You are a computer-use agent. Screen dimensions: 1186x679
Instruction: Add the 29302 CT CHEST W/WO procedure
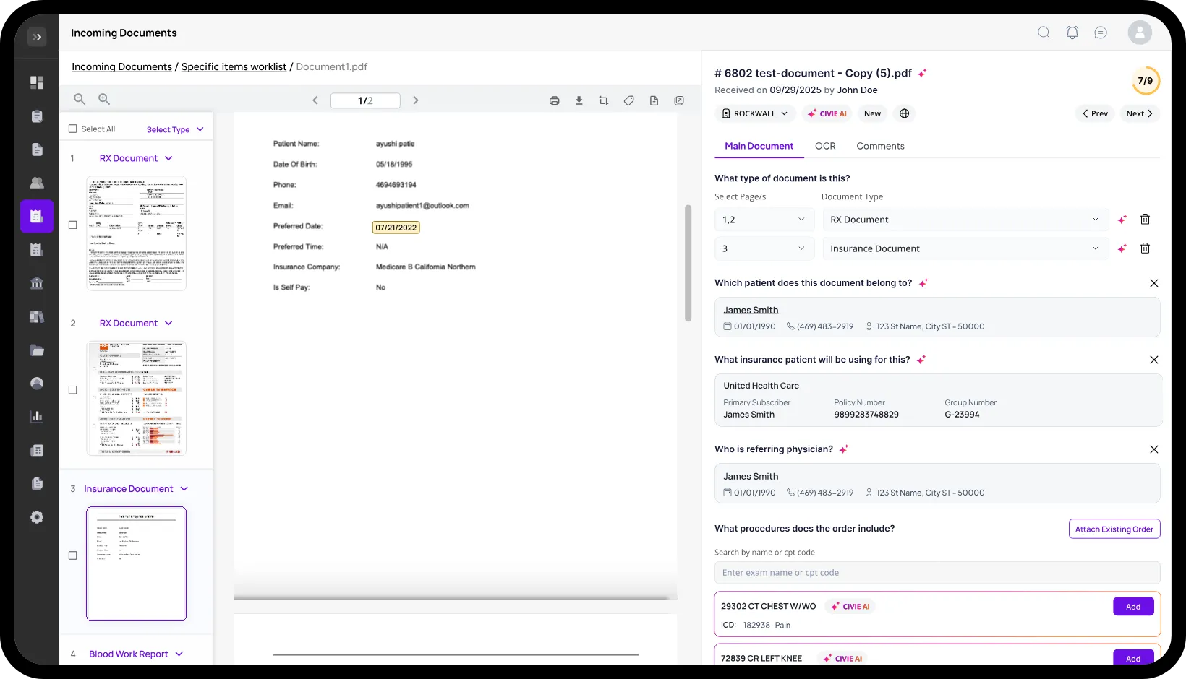[x=1132, y=607]
